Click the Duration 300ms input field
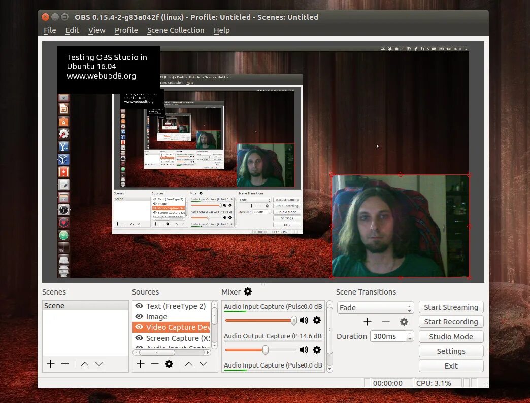 pyautogui.click(x=388, y=336)
